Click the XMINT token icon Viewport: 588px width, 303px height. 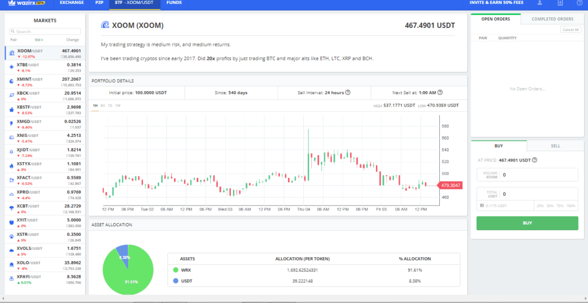pyautogui.click(x=11, y=81)
